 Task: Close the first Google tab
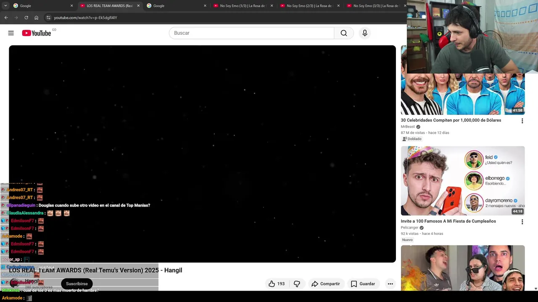tap(71, 6)
